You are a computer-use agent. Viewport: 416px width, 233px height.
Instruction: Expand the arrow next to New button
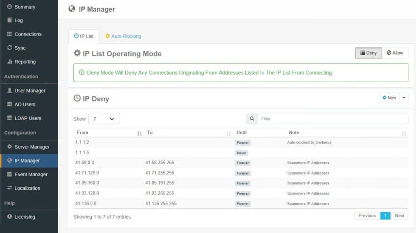(x=404, y=98)
